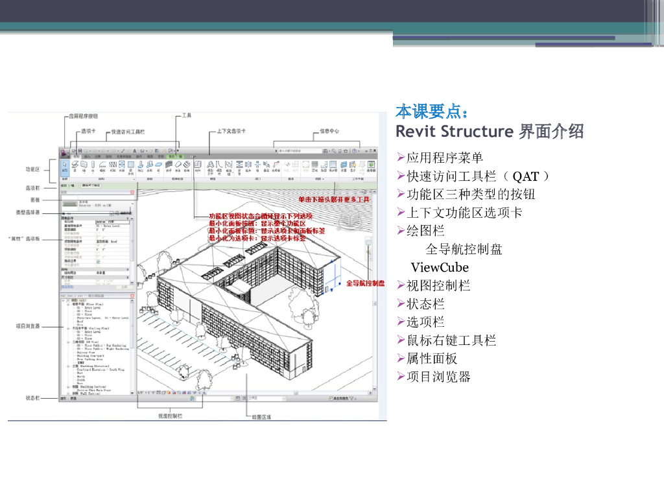664x498 pixels.
Task: Collapse the 天花板平面 (Ceiling Plan) tree node
Action: coord(68,329)
